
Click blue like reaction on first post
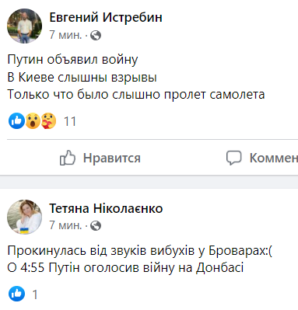point(16,121)
